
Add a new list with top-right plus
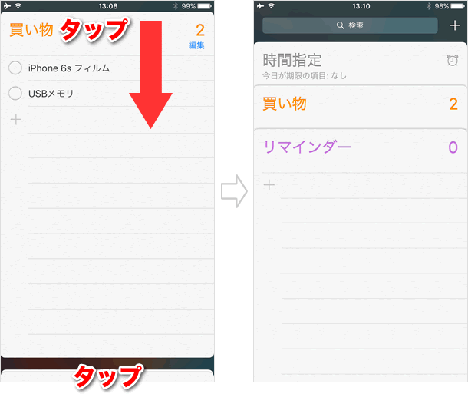pos(454,25)
